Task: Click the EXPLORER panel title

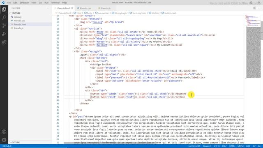Action: click(16, 8)
